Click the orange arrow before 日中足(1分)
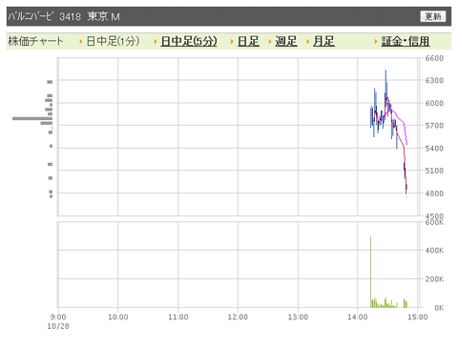458x347 pixels. (81, 41)
